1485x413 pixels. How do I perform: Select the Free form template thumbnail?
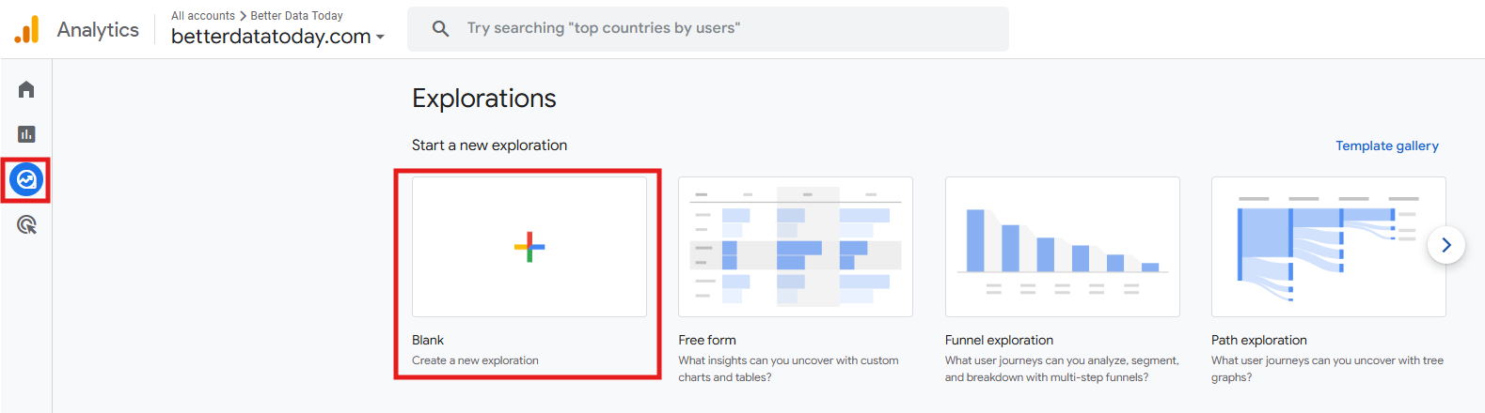point(796,247)
